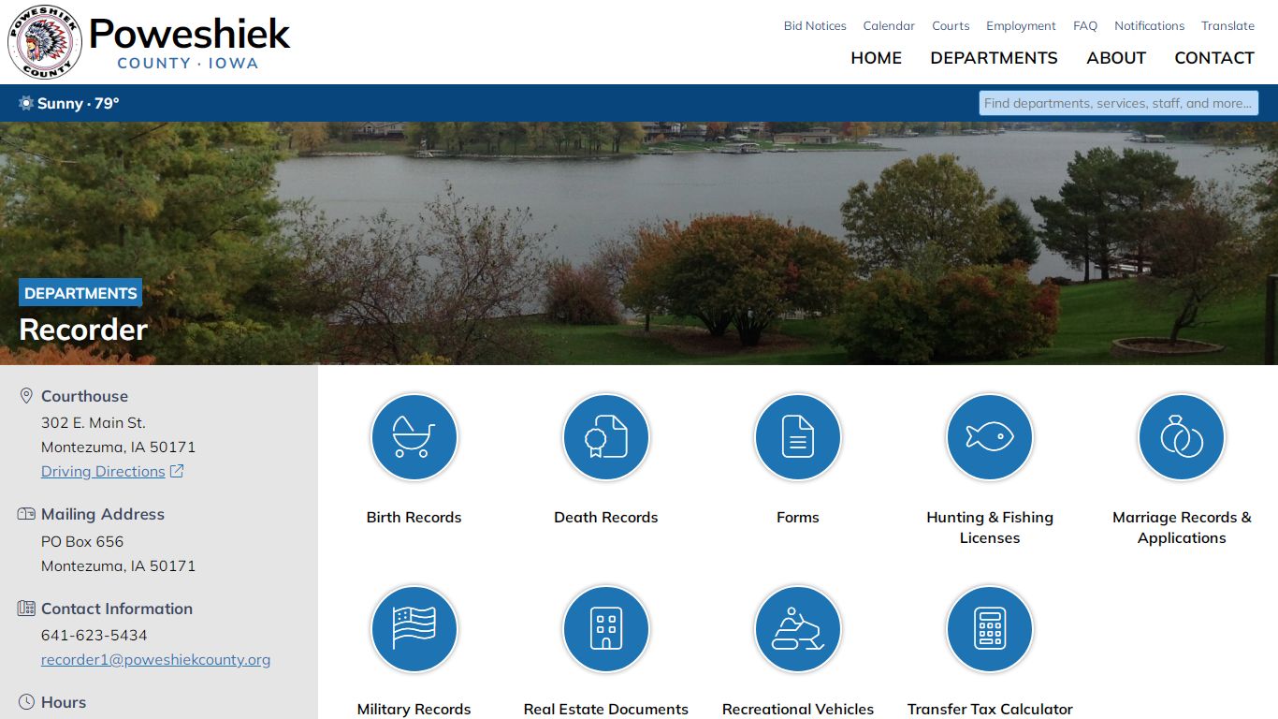Click the lake banner photo
This screenshot has width=1278, height=719.
point(639,243)
